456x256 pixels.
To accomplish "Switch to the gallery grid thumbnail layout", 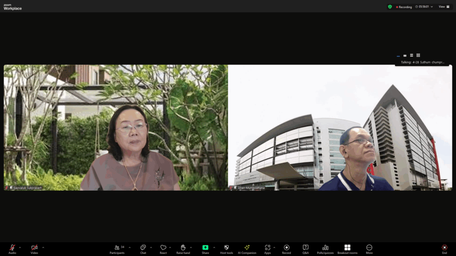I will click(x=418, y=55).
